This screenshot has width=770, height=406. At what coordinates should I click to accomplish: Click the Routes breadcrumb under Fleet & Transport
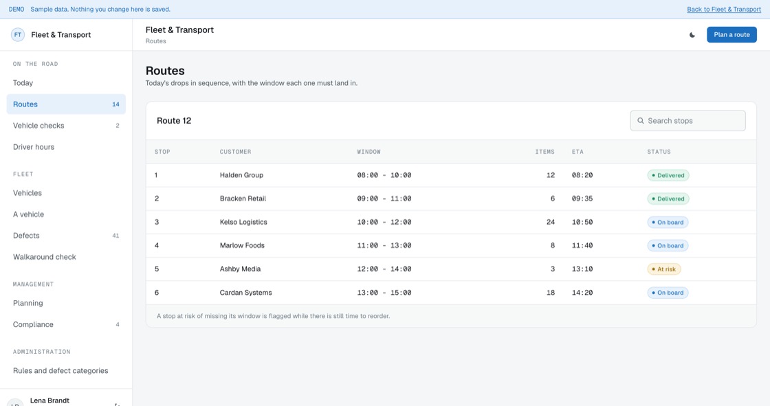[155, 41]
